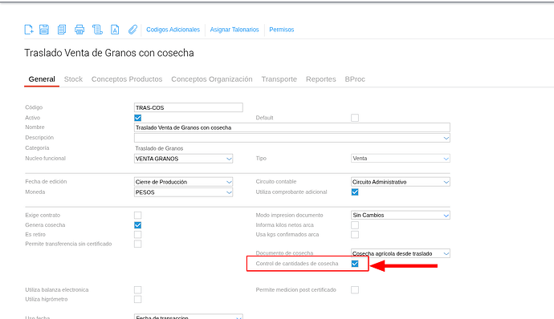Open Codigos Adicionales link

point(173,30)
